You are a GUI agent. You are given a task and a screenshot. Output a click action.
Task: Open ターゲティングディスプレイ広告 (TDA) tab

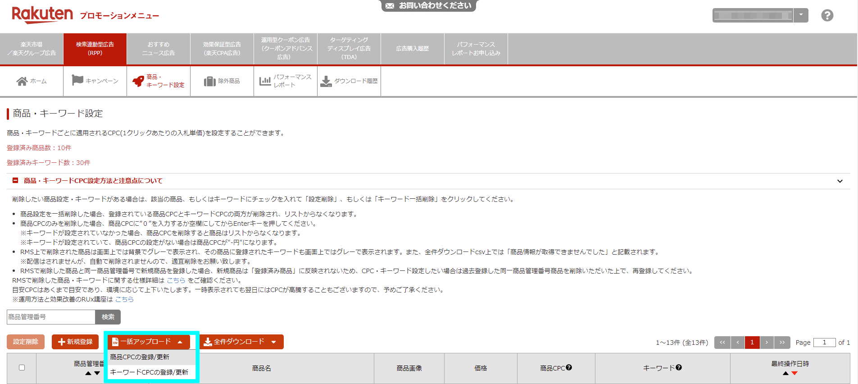click(349, 49)
